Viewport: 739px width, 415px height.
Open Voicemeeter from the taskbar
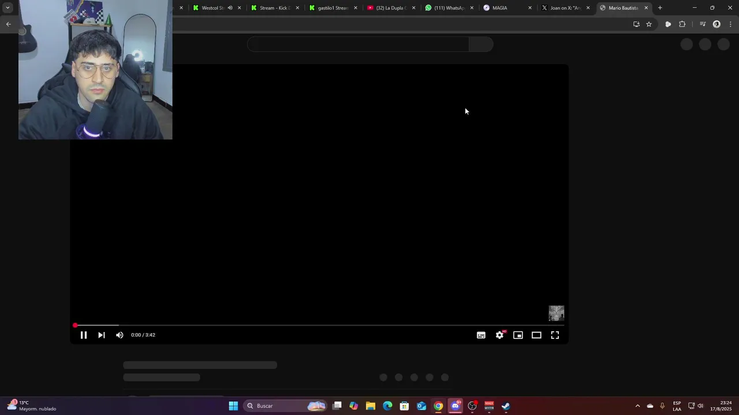489,406
